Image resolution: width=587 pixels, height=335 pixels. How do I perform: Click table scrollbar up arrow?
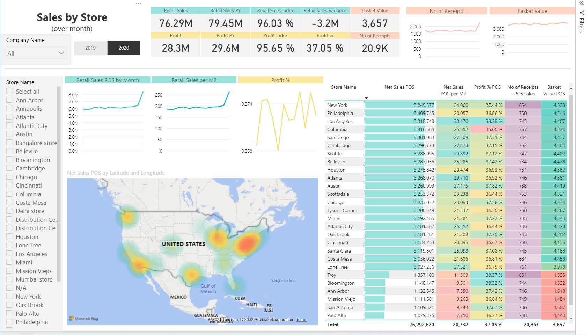pos(571,89)
